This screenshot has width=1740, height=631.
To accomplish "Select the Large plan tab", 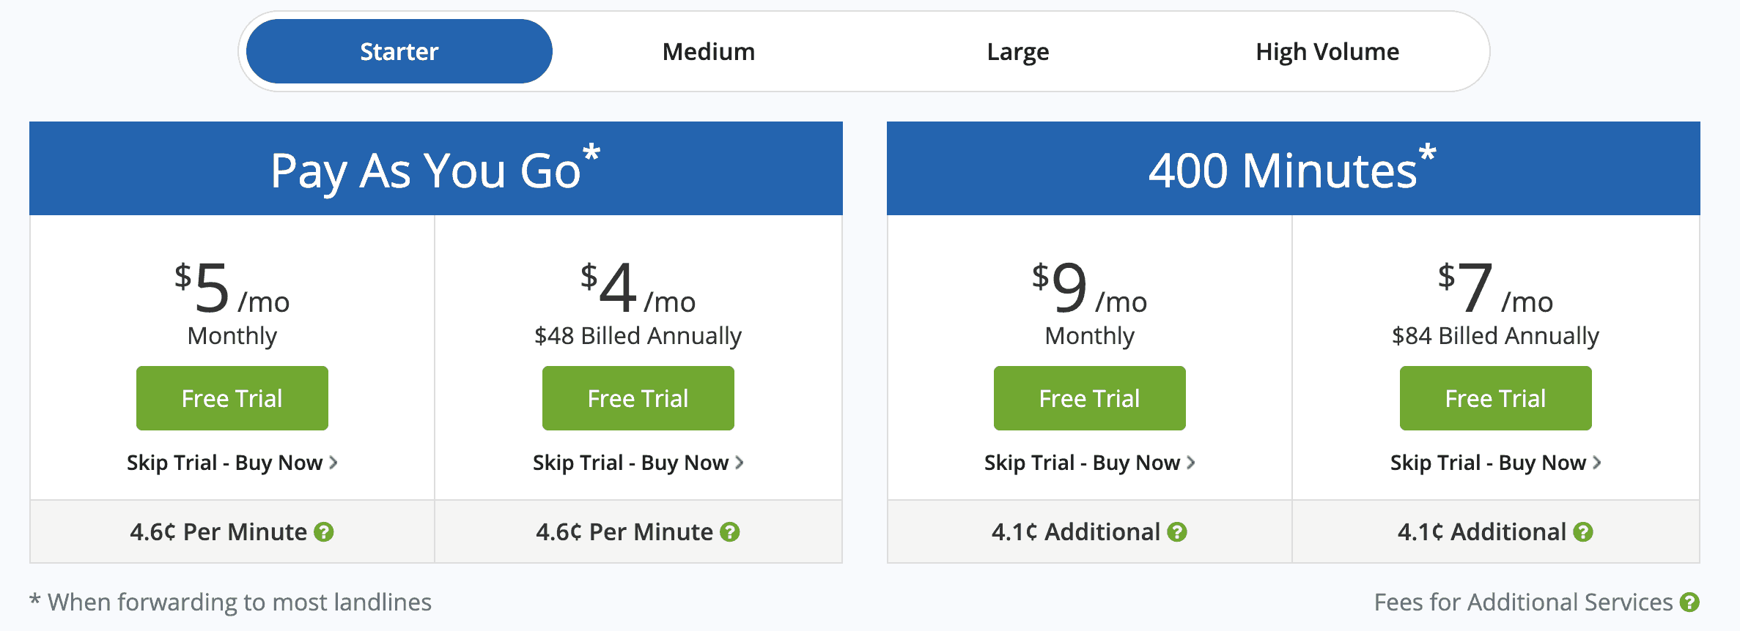I will coord(1017,51).
